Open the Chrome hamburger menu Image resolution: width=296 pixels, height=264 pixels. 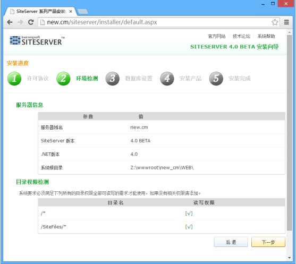286,22
